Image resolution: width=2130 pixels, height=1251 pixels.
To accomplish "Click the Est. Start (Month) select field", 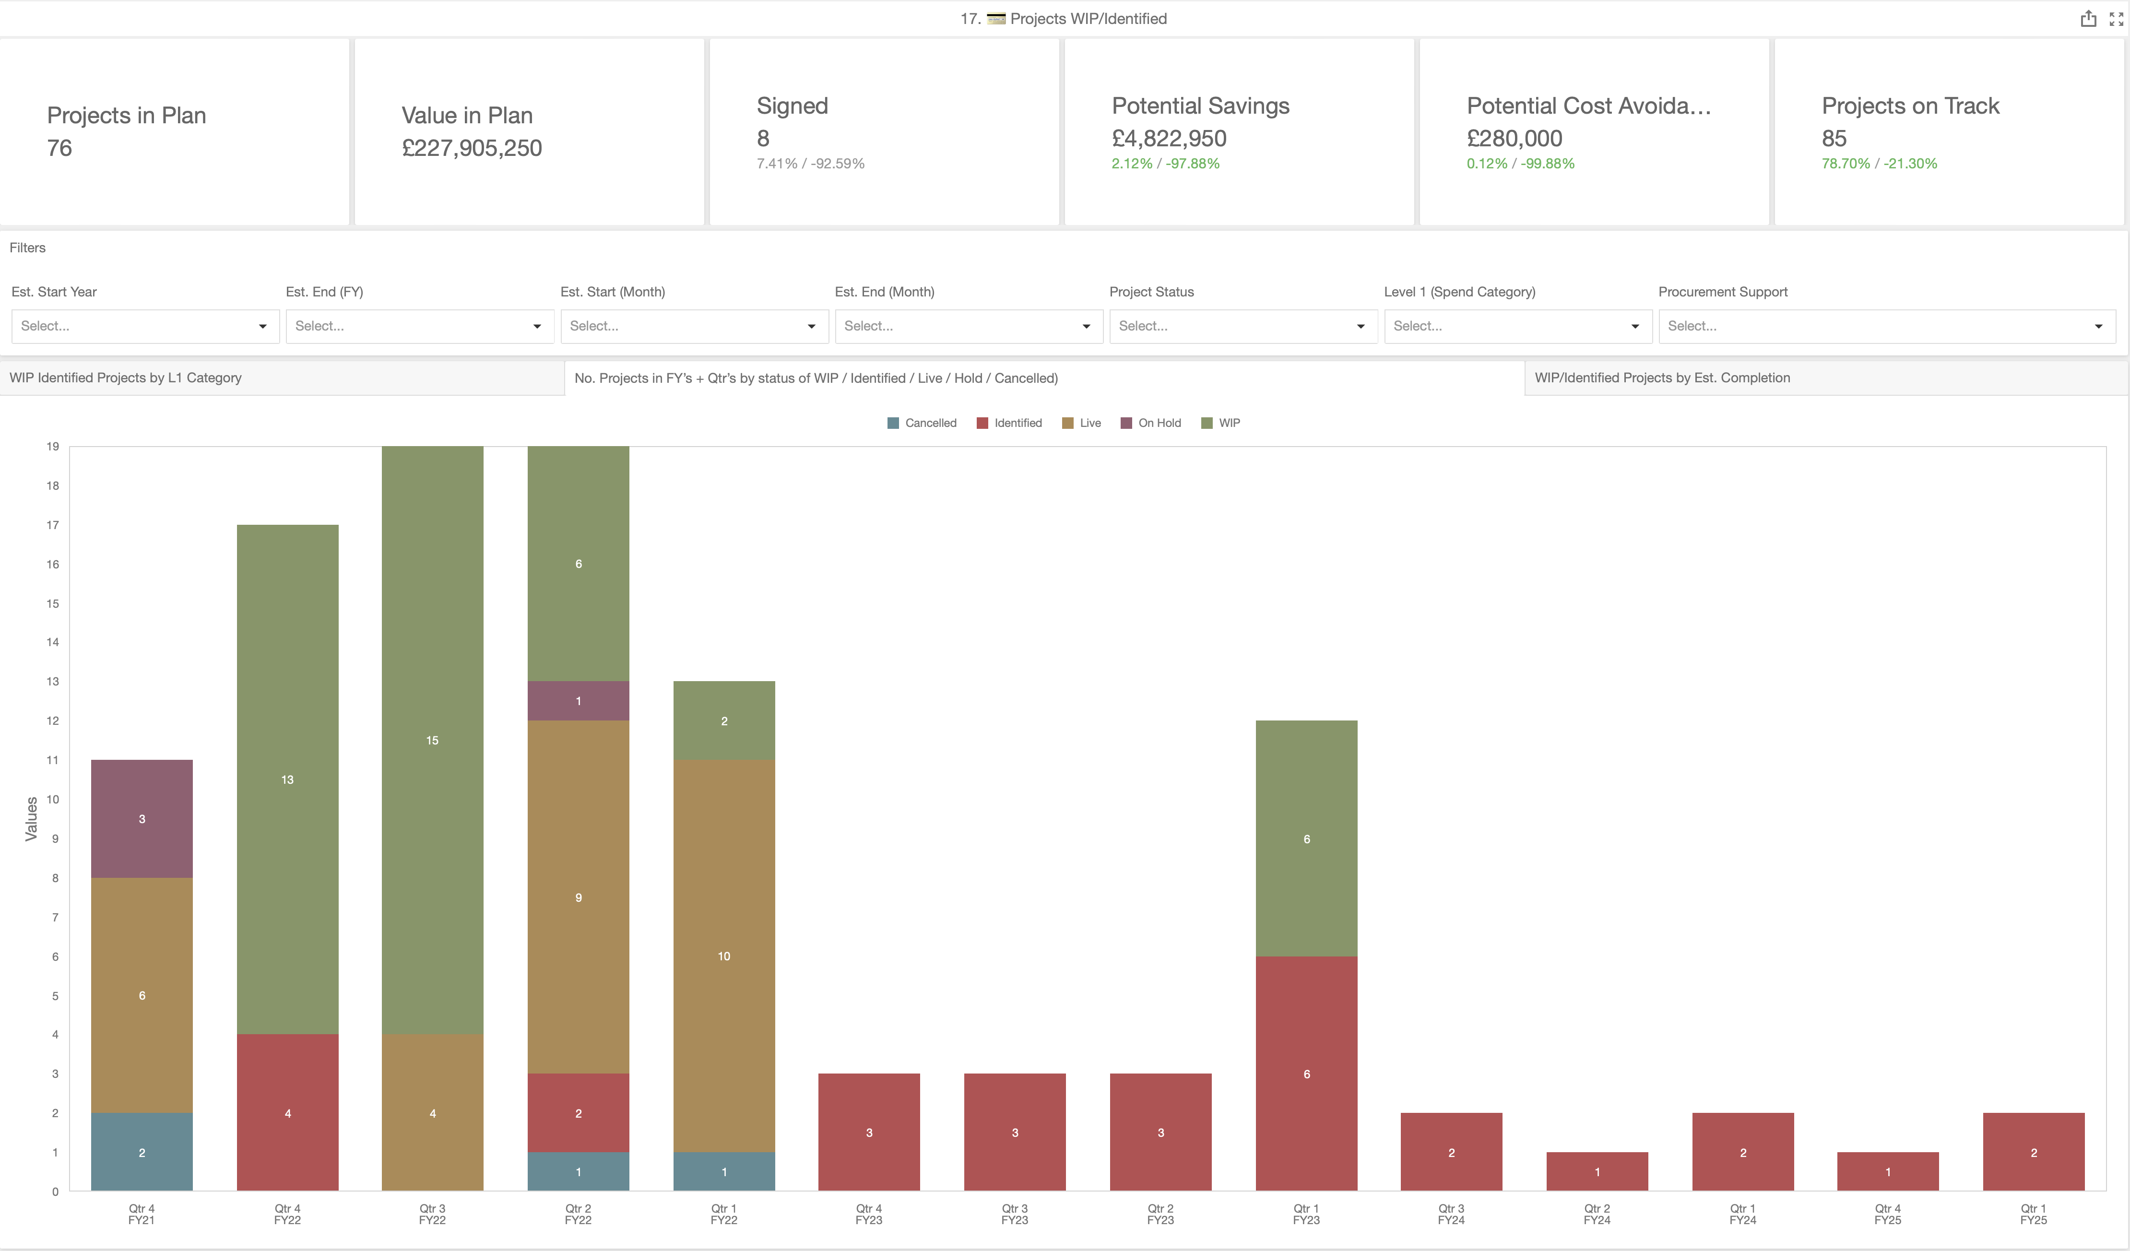I will pyautogui.click(x=693, y=326).
